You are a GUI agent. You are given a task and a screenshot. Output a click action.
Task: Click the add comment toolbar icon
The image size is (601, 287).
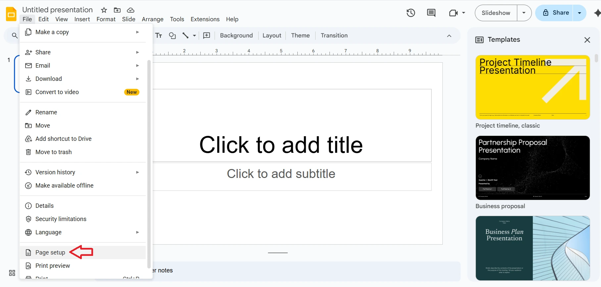point(207,35)
